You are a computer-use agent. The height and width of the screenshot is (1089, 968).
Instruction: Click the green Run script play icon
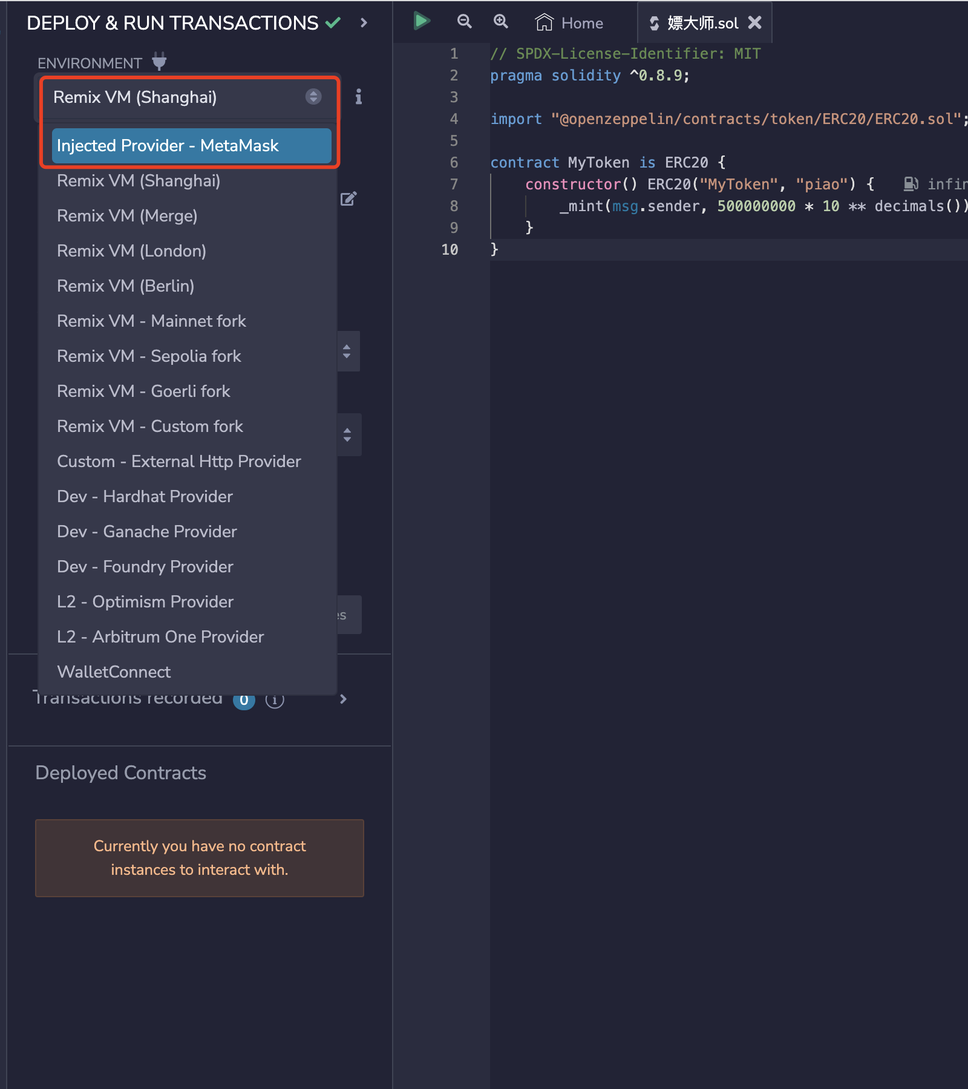(x=421, y=21)
